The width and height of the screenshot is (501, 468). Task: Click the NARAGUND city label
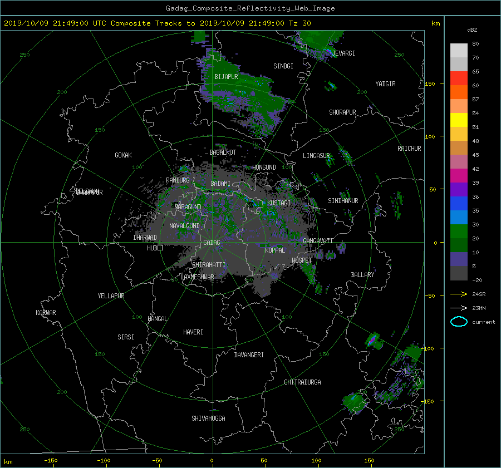[x=188, y=207]
